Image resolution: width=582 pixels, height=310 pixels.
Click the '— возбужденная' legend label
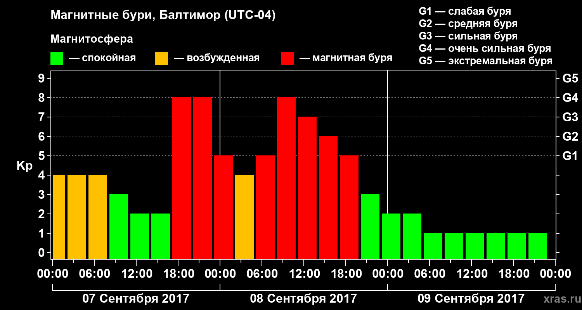click(x=217, y=59)
